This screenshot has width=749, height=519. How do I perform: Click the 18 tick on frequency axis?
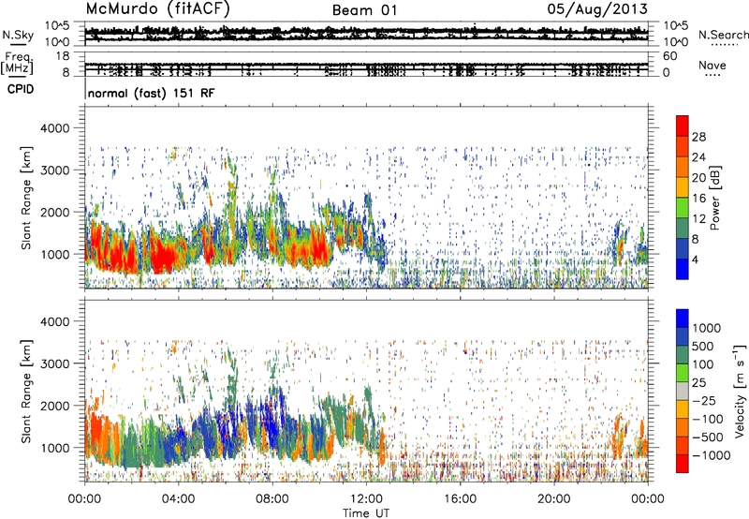pos(63,56)
